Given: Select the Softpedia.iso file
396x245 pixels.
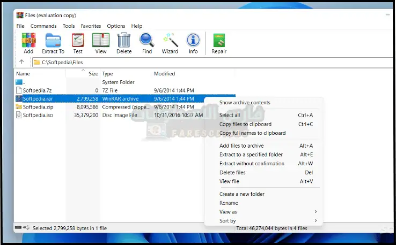Looking at the screenshot, I should pyautogui.click(x=38, y=115).
